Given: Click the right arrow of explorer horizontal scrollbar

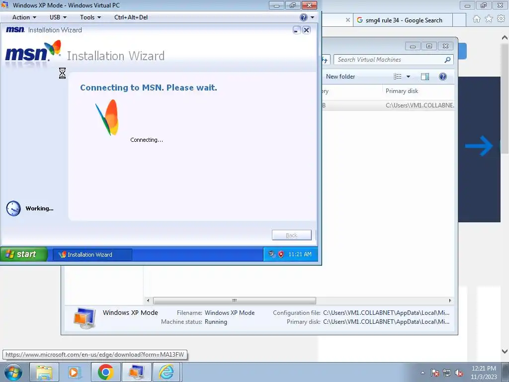Looking at the screenshot, I should 450,300.
